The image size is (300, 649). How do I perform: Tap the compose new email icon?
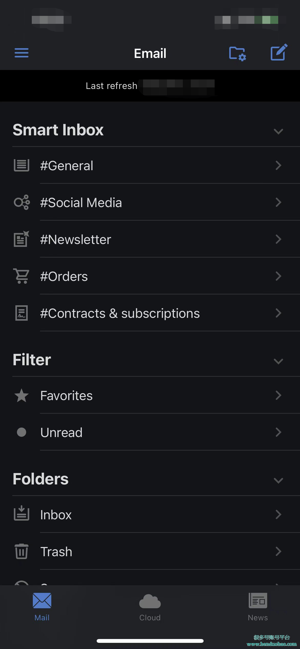(279, 52)
